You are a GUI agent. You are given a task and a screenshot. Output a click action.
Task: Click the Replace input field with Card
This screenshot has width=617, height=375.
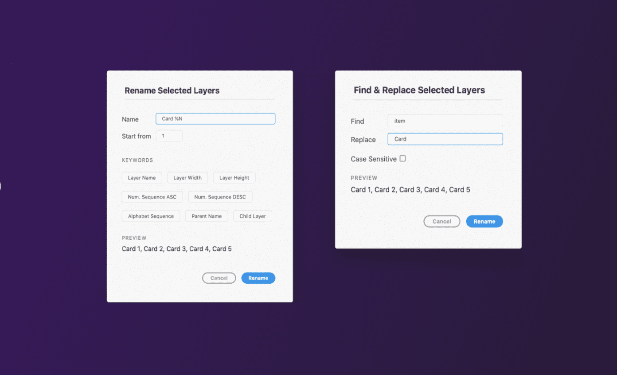point(445,139)
